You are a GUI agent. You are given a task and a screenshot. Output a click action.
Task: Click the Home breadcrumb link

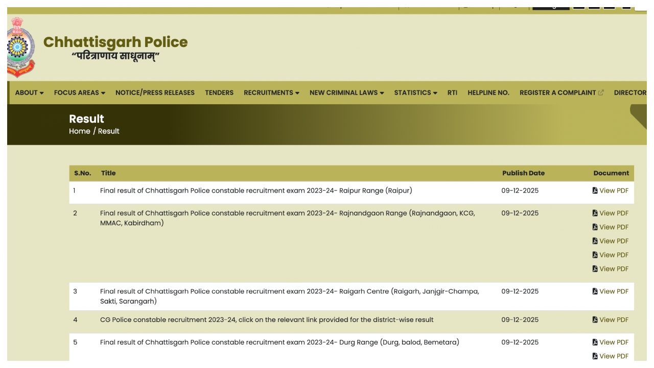[80, 131]
